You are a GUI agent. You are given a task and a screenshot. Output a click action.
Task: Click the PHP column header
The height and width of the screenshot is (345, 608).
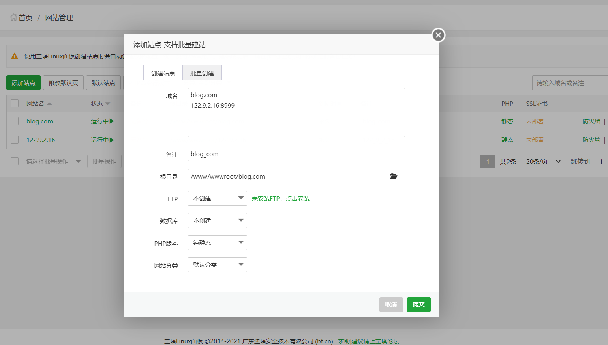coord(507,103)
